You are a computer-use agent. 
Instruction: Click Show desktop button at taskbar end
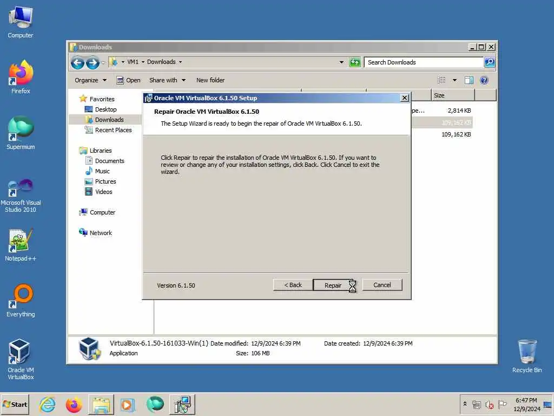(x=549, y=404)
